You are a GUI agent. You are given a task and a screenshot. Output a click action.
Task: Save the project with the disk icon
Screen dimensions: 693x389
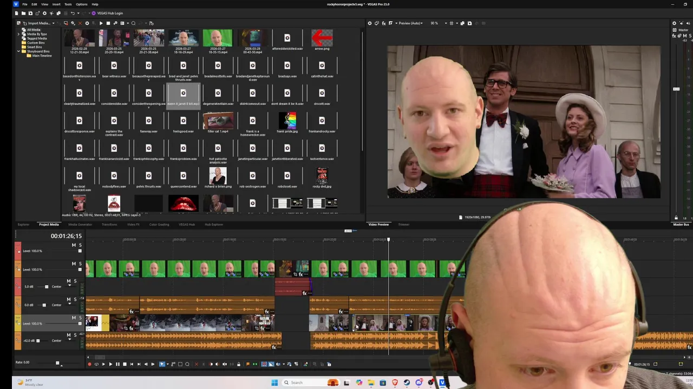(30, 13)
